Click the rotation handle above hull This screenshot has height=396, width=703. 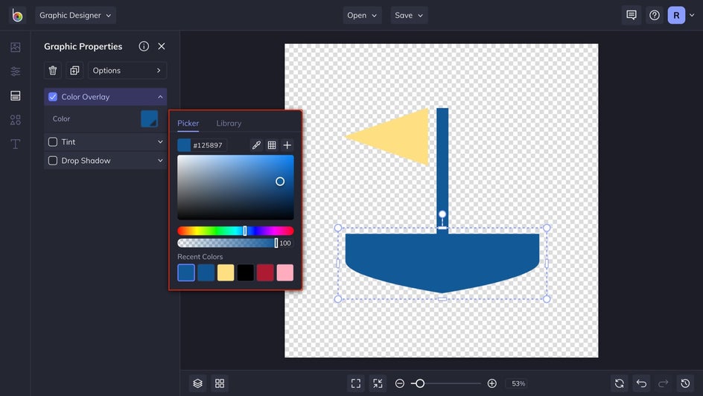442,214
